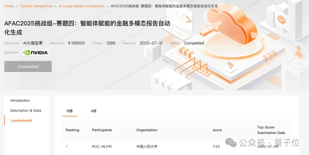
Task: Click the teams count 1289
Action: (x=111, y=43)
